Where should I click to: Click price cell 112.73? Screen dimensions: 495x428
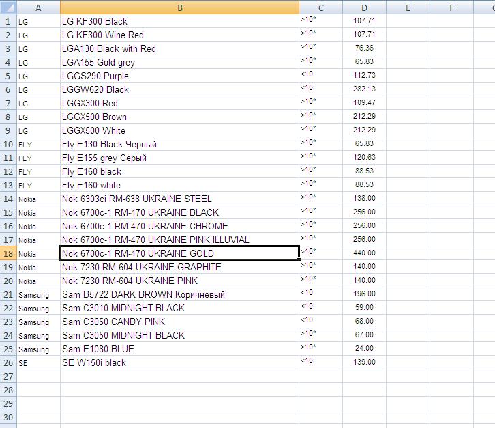click(364, 76)
